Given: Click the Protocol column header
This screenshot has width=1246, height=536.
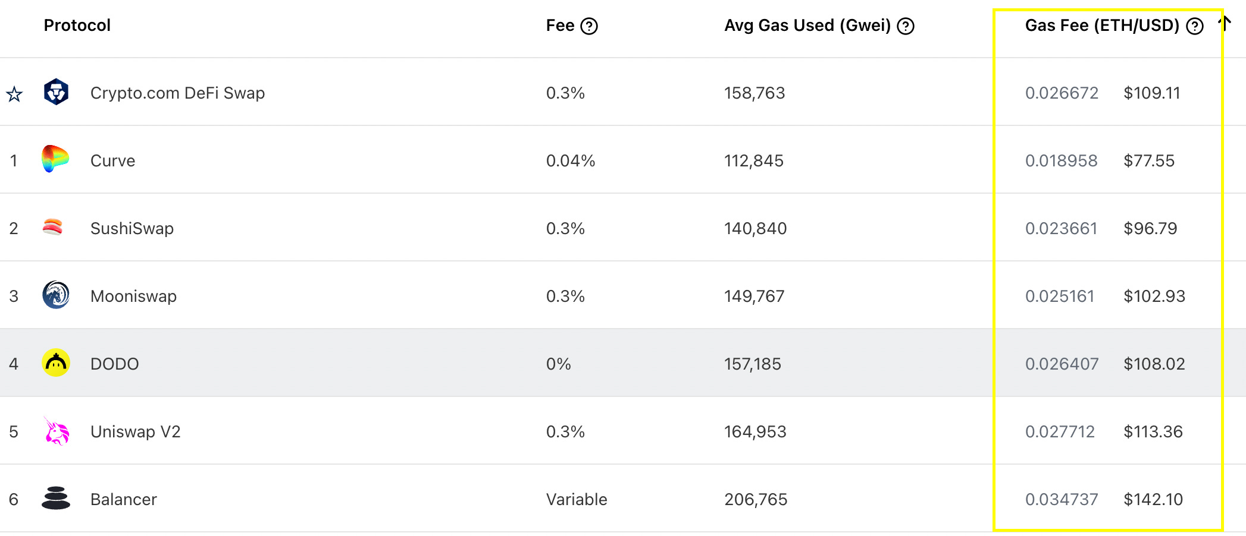Looking at the screenshot, I should (x=77, y=26).
